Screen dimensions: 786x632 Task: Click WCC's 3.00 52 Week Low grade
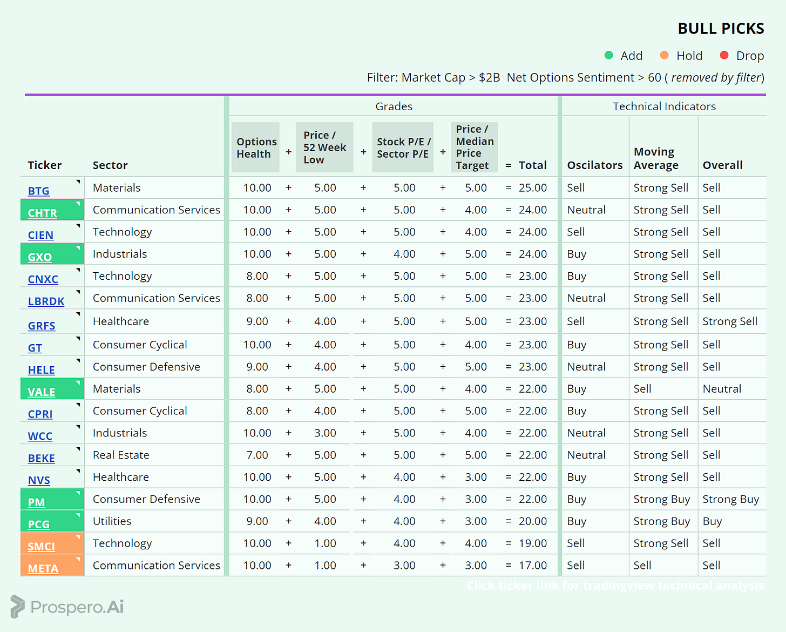click(x=325, y=433)
